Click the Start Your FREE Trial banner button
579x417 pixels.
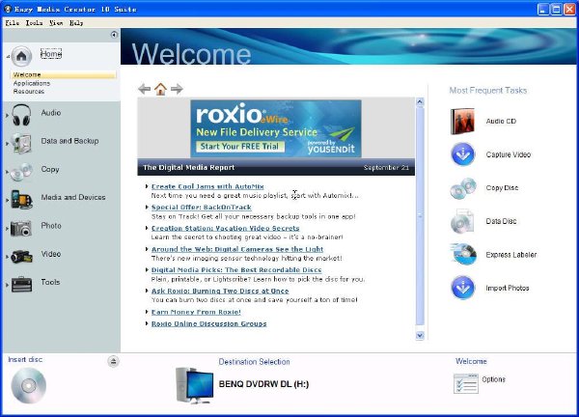(240, 147)
